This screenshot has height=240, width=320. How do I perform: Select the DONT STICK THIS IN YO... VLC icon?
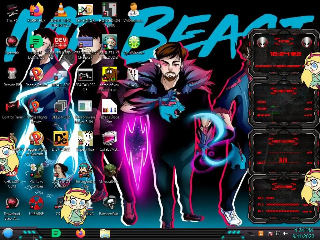(x=61, y=15)
